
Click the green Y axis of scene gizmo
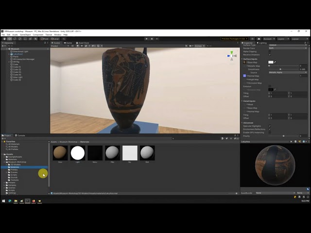point(231,53)
